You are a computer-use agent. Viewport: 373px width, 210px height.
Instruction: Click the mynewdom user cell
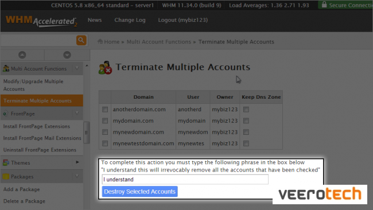[193, 132]
